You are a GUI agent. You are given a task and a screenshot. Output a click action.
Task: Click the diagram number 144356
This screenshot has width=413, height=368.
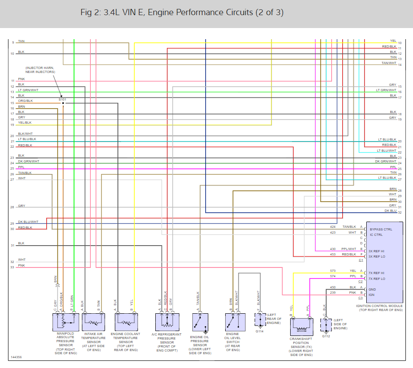pos(16,357)
